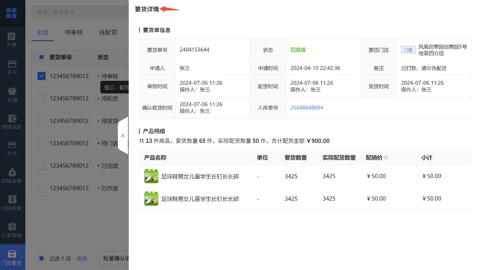479x270 pixels.
Task: Open the 扣除余额 money bag icon
Action: tap(12, 173)
